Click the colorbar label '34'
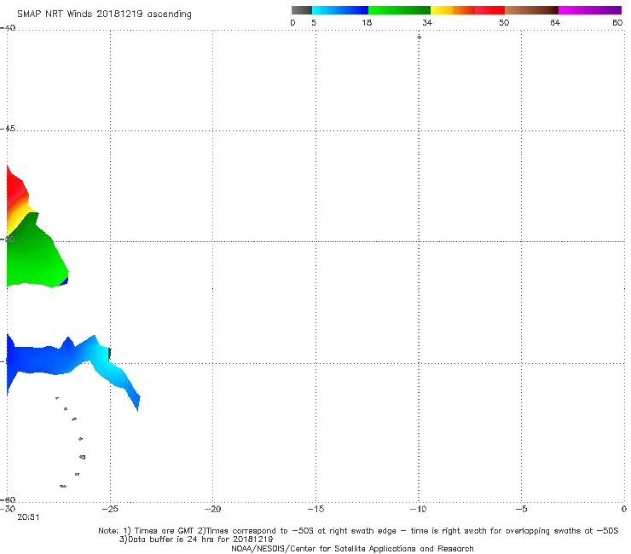 (x=427, y=23)
